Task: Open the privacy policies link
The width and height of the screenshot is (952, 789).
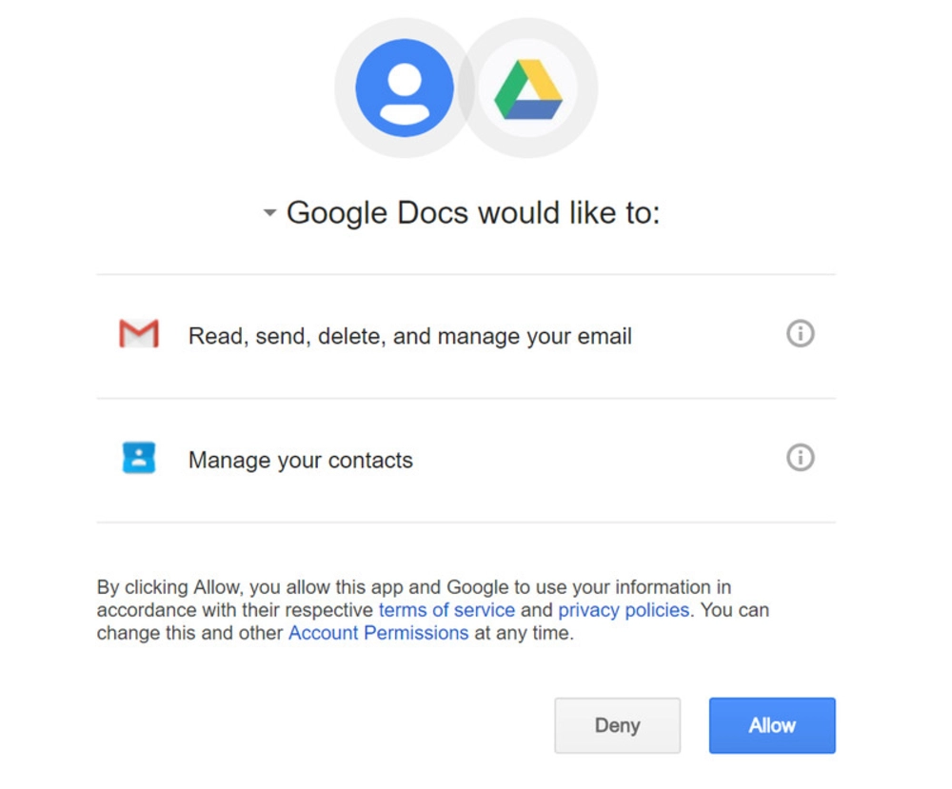Action: coord(624,610)
